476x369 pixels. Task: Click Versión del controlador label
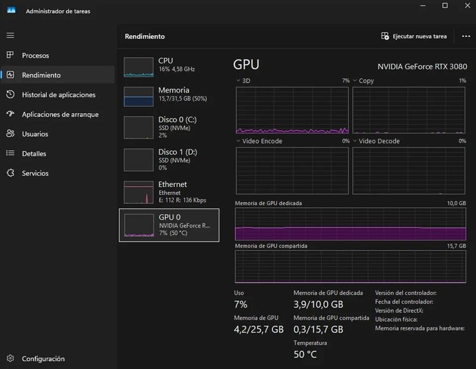[x=406, y=293]
